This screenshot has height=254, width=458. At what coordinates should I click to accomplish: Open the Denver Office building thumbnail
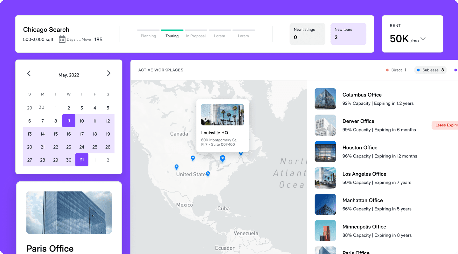click(x=325, y=125)
